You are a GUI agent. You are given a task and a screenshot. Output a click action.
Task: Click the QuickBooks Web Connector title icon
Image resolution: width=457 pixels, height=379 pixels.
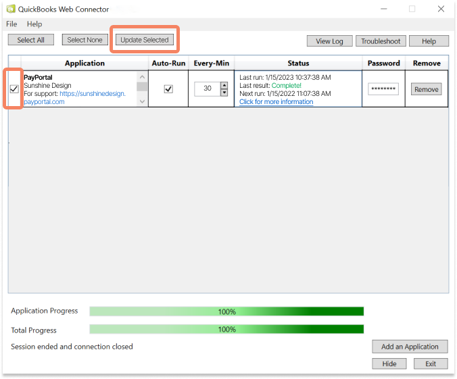coord(11,9)
